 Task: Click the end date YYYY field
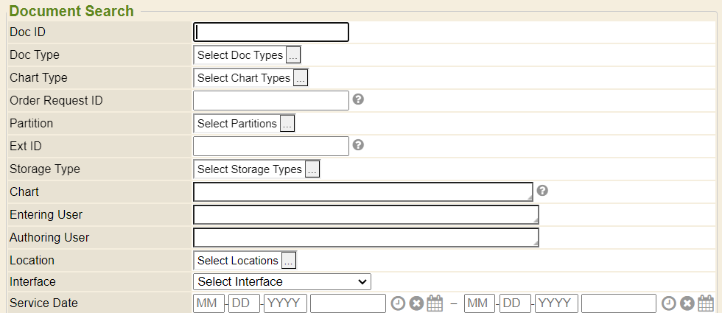click(556, 303)
